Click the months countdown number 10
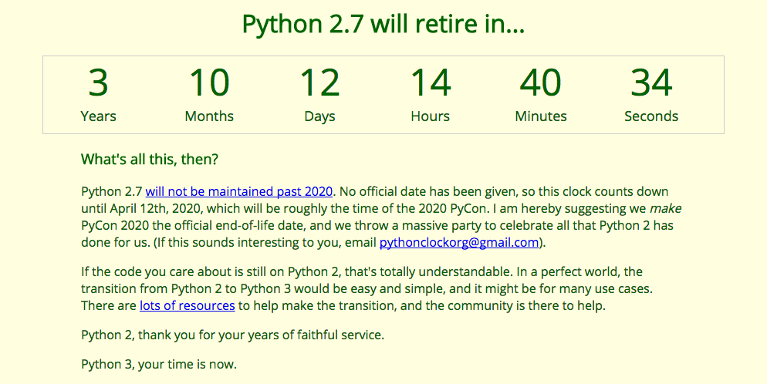The height and width of the screenshot is (384, 767). 209,83
